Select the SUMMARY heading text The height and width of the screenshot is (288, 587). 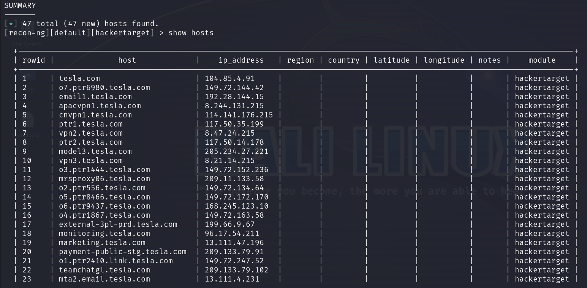click(x=20, y=6)
